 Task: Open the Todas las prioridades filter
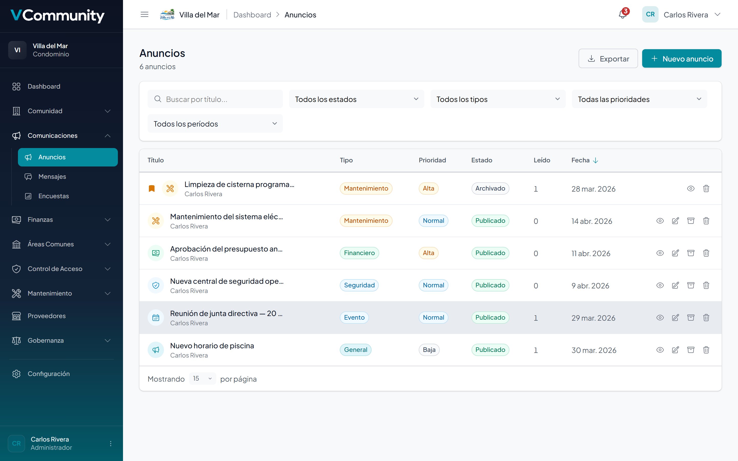point(639,99)
